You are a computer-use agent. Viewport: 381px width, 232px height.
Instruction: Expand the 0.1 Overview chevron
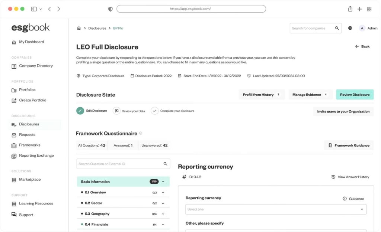click(x=163, y=193)
